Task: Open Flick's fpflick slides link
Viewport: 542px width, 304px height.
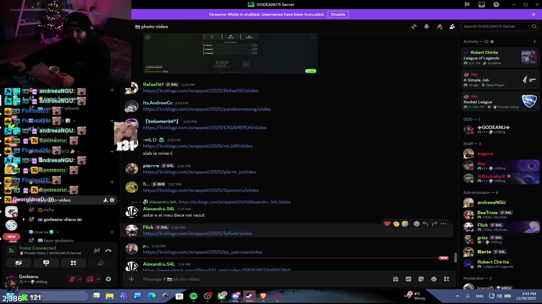Action: pyautogui.click(x=197, y=233)
